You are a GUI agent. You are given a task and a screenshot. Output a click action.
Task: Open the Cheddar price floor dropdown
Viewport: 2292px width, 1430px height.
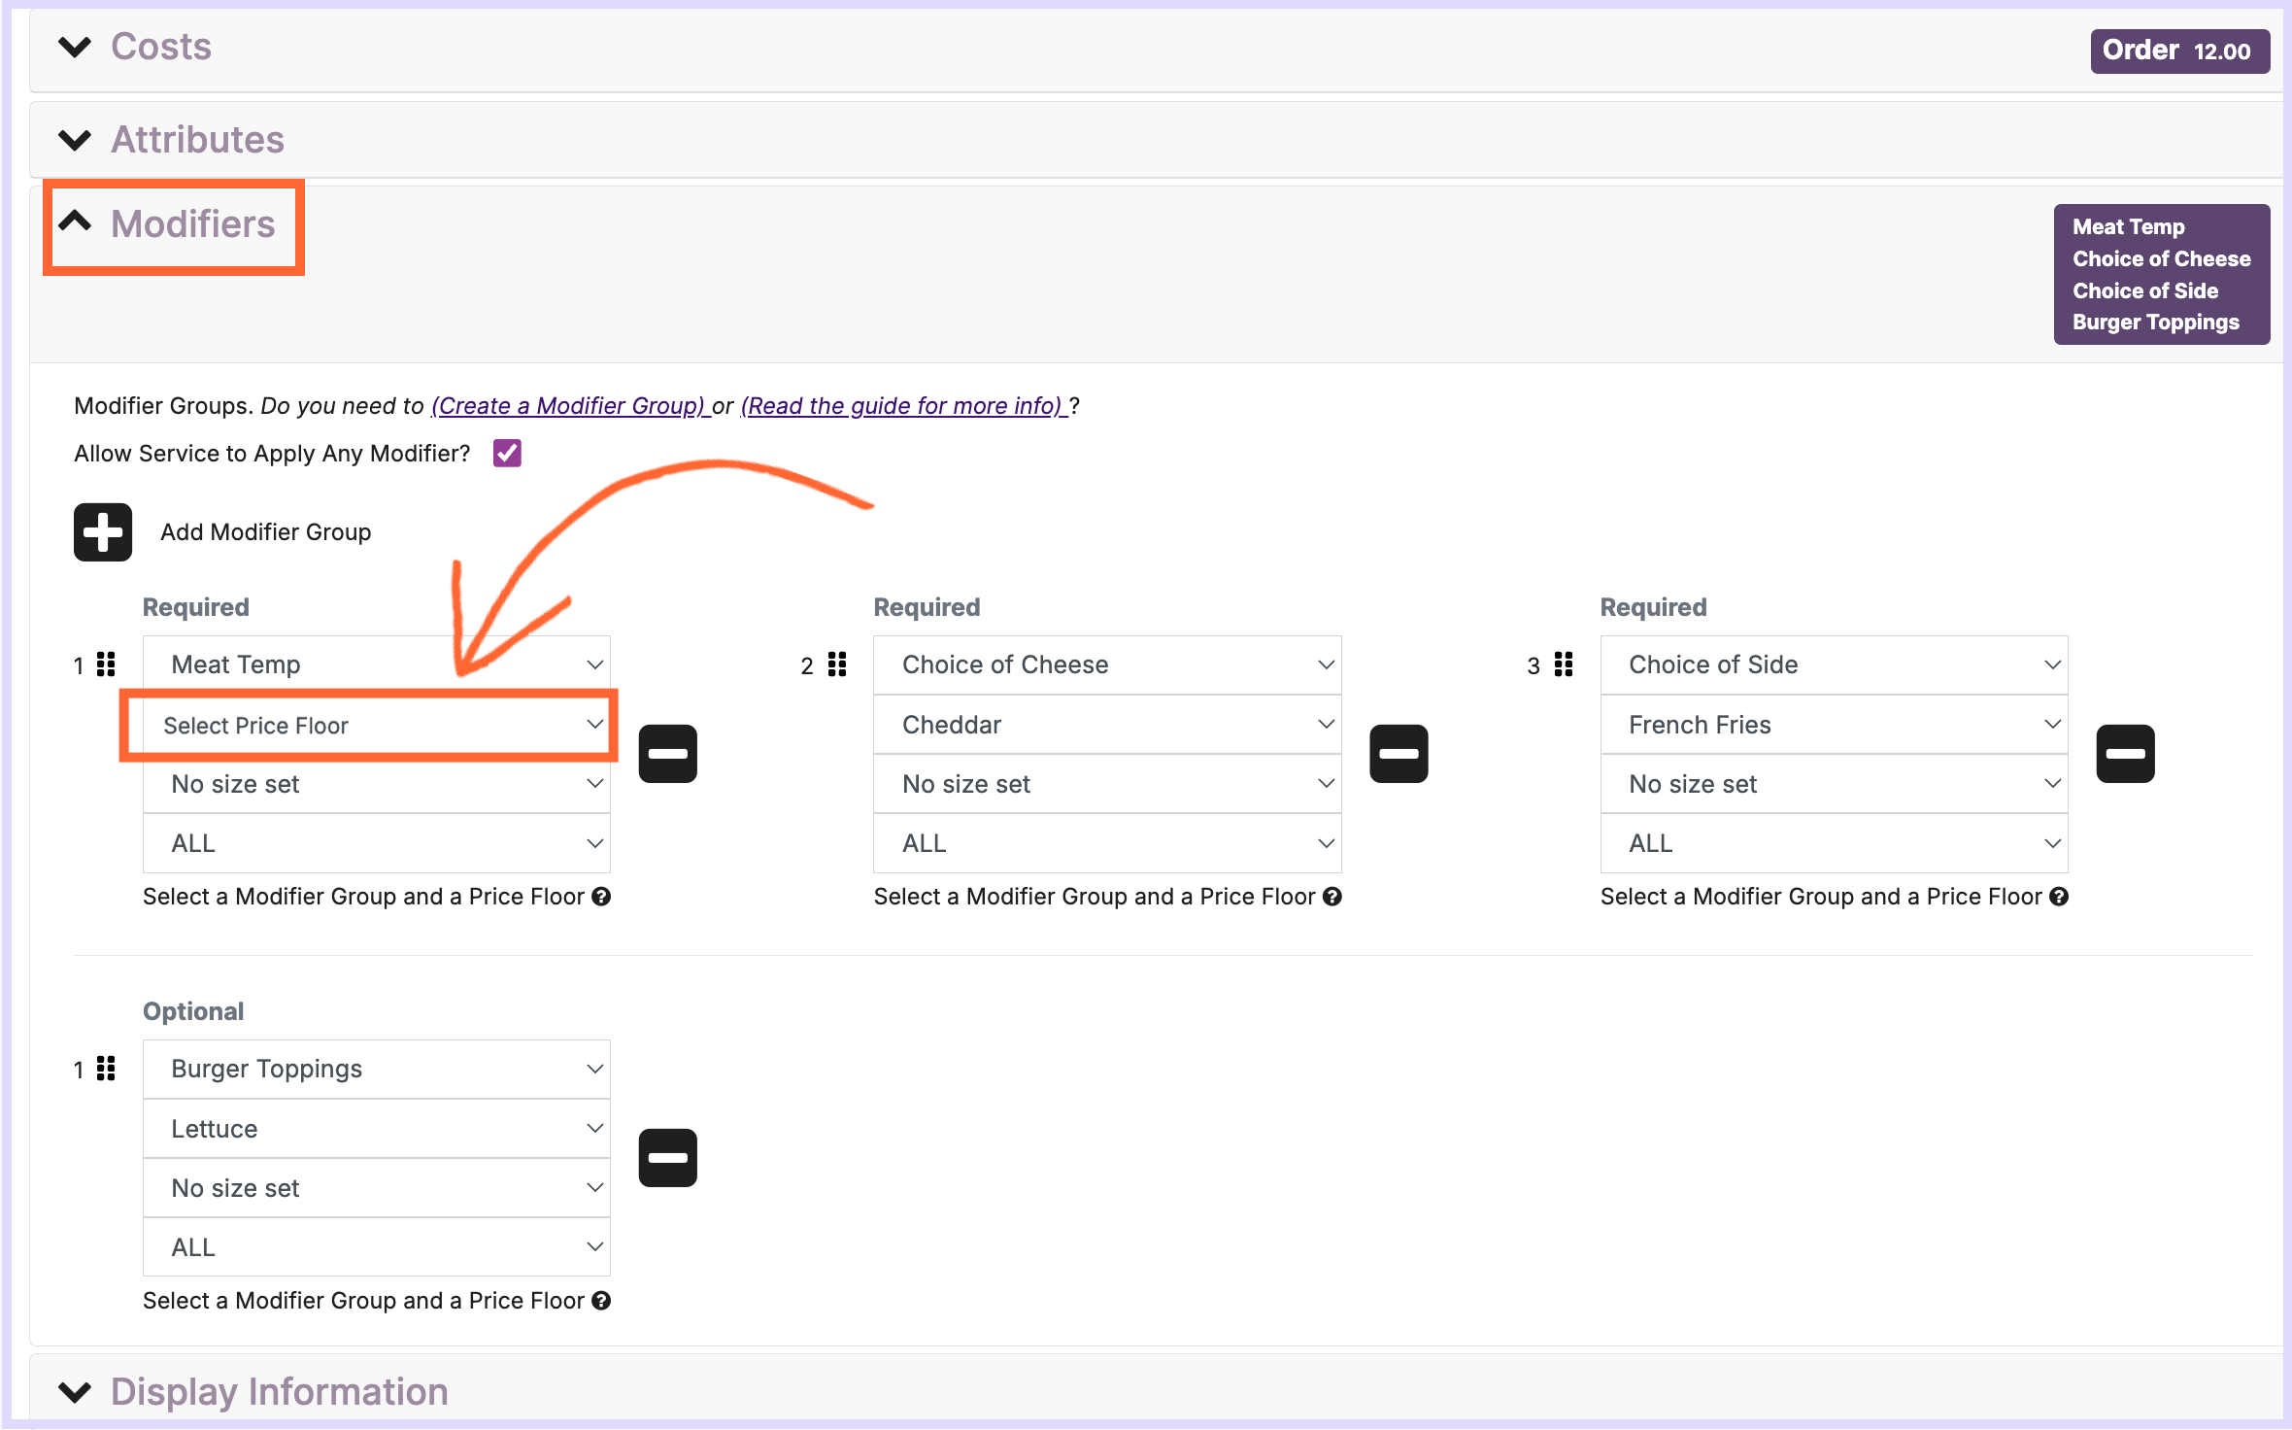pyautogui.click(x=1106, y=725)
